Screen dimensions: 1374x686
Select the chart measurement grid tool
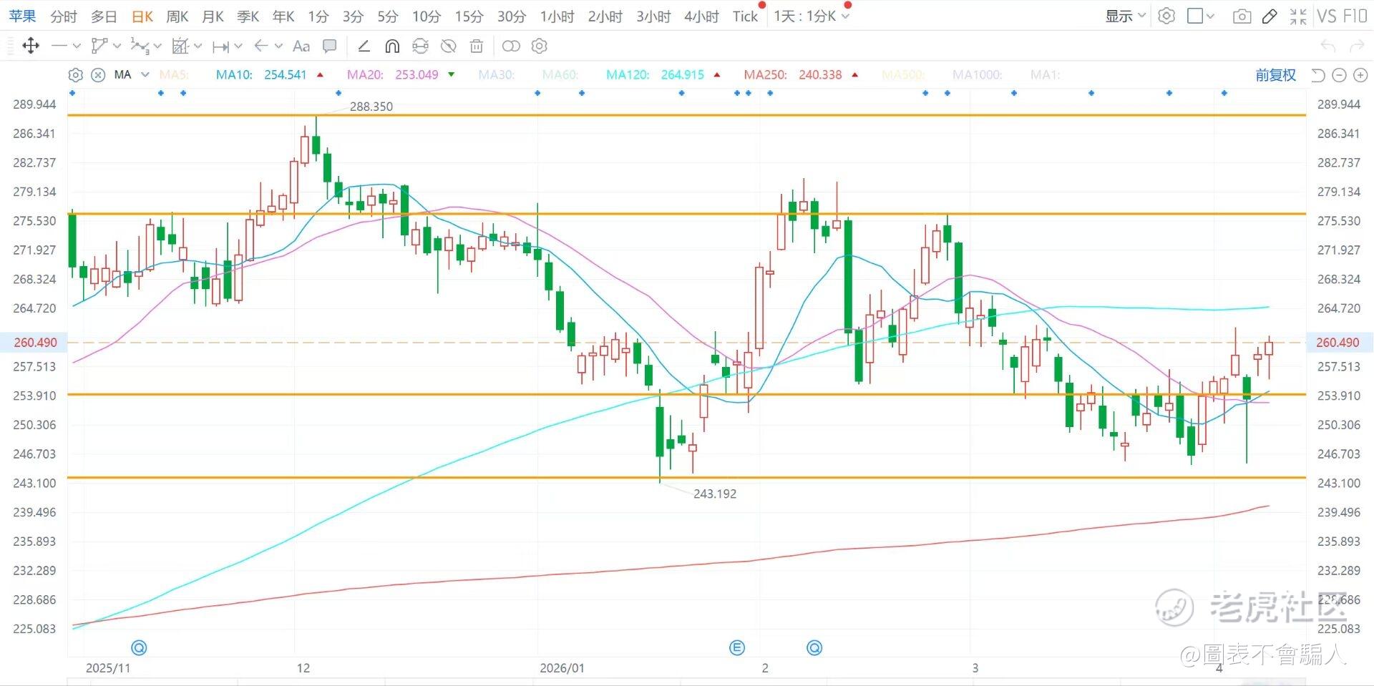click(x=180, y=46)
